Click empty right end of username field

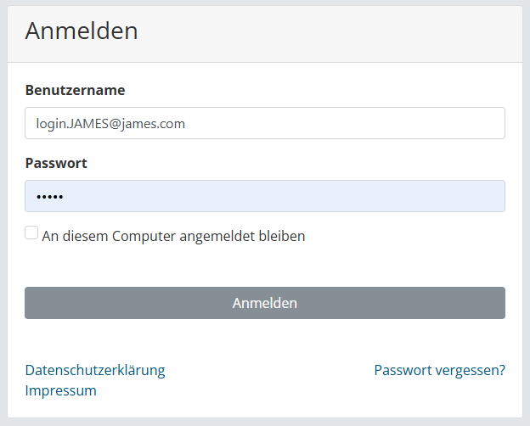pyautogui.click(x=459, y=123)
